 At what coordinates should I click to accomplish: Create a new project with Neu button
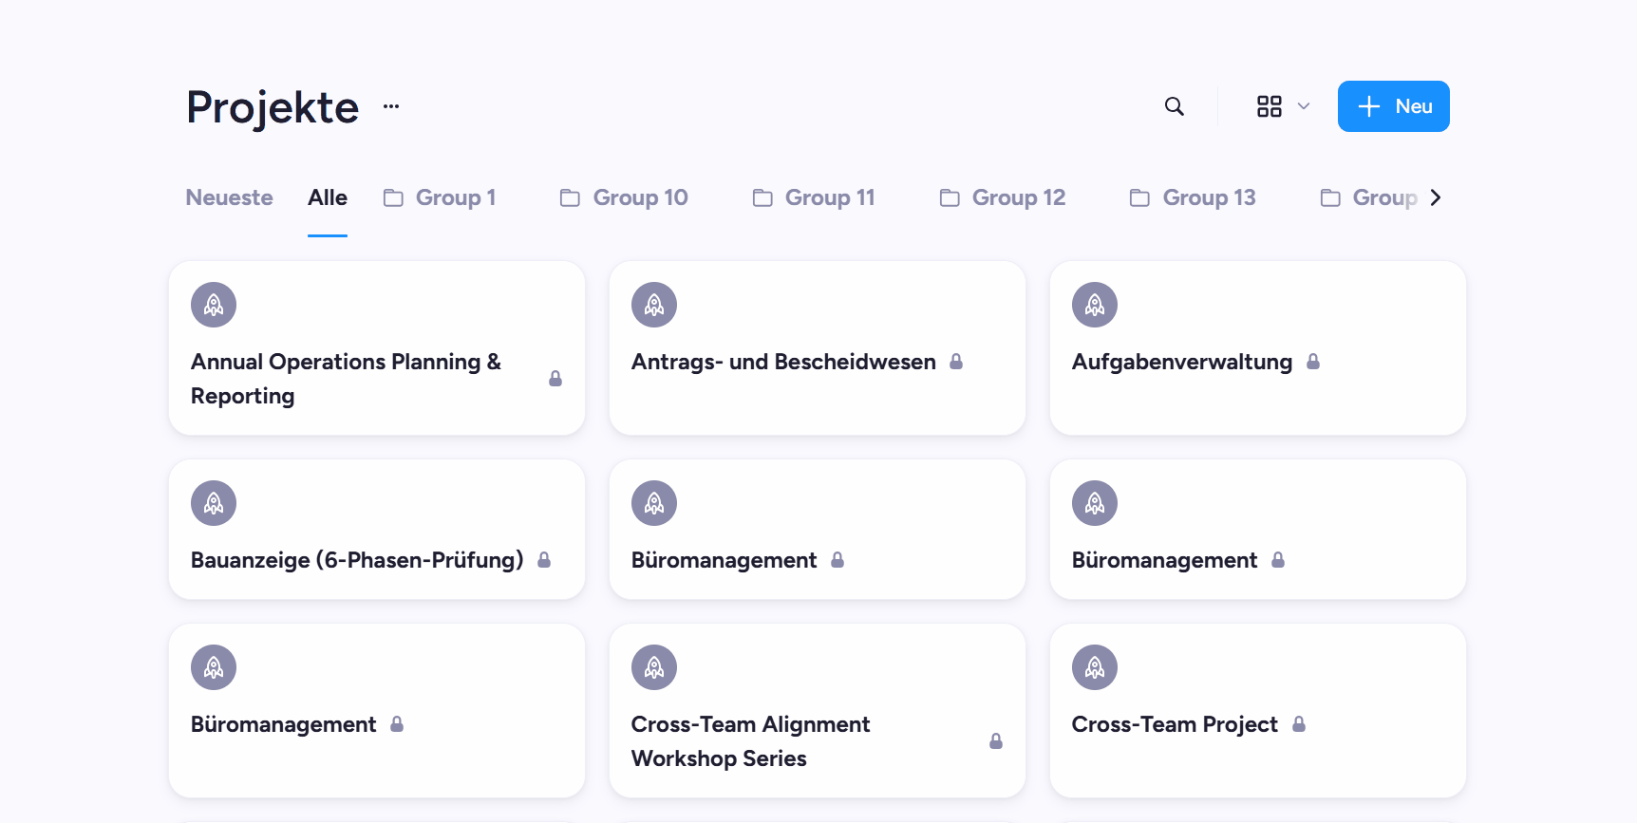[1394, 106]
